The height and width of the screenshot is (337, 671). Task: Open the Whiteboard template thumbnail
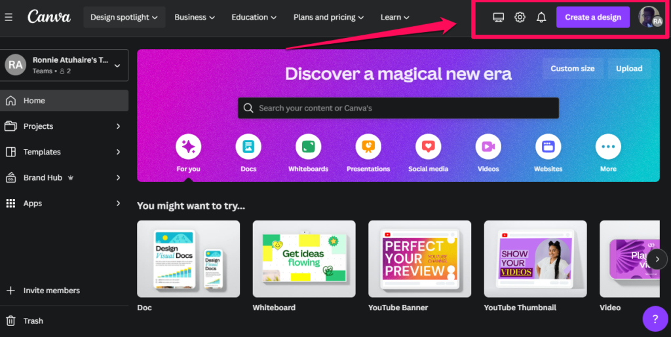[x=304, y=259]
